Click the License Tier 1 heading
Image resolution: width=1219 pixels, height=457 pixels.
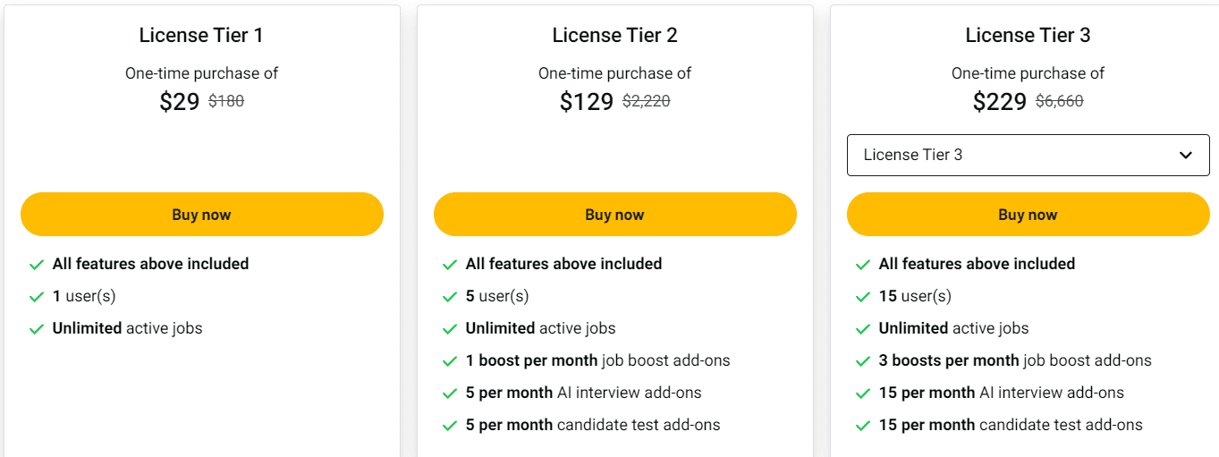click(201, 36)
